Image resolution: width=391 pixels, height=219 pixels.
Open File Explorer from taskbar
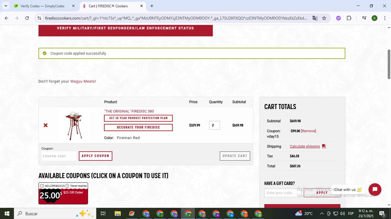pyautogui.click(x=118, y=214)
